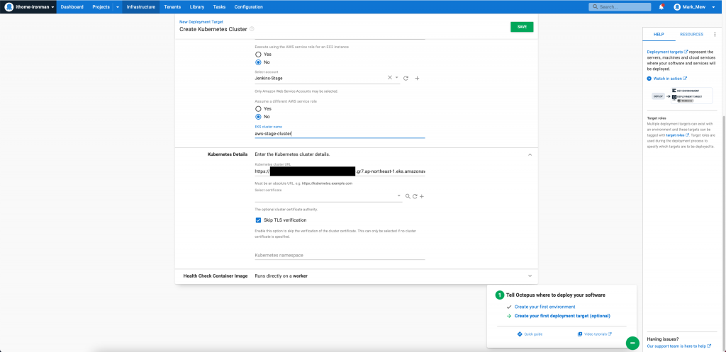Open Our support team is here to help link
The width and height of the screenshot is (726, 352).
tap(678, 346)
